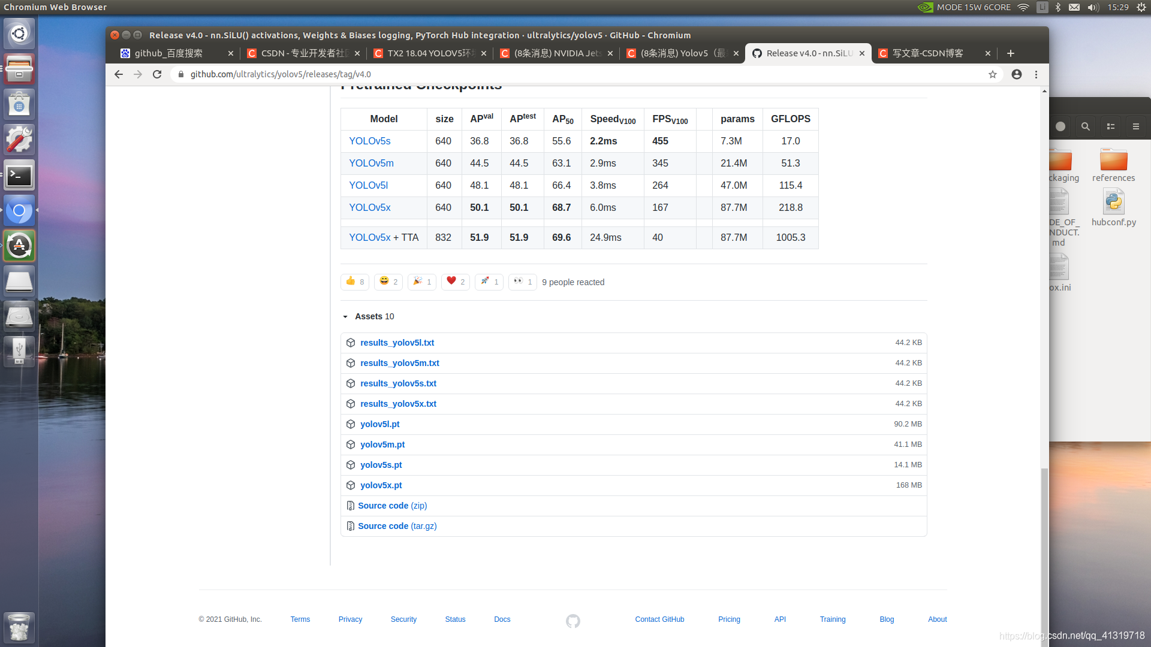1151x647 pixels.
Task: Switch to github_百度搜索 tab
Action: 169,53
